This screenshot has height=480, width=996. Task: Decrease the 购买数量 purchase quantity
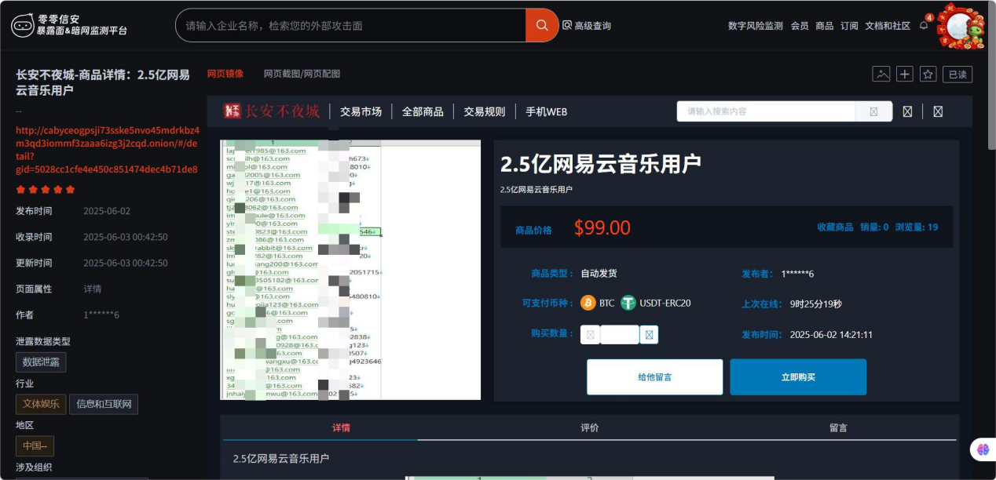coord(590,335)
